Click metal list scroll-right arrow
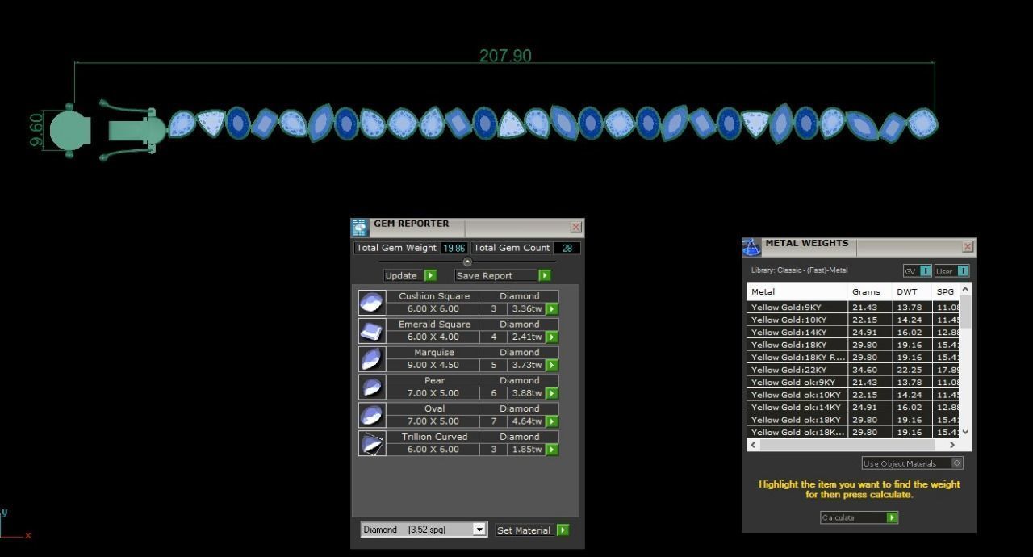 coord(952,445)
